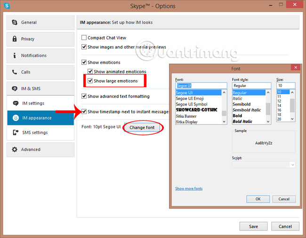Click Cancel in the Options window
The height and width of the screenshot is (238, 306).
(285, 227)
